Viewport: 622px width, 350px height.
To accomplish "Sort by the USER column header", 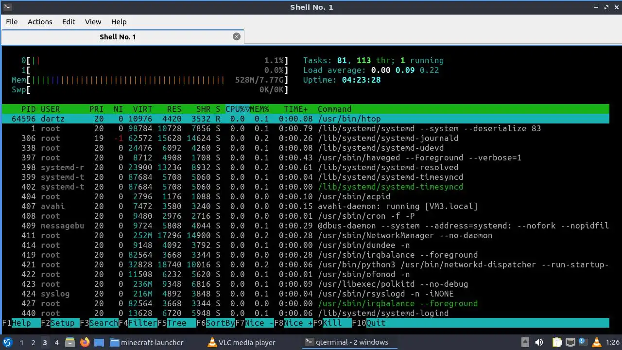I will [x=51, y=109].
